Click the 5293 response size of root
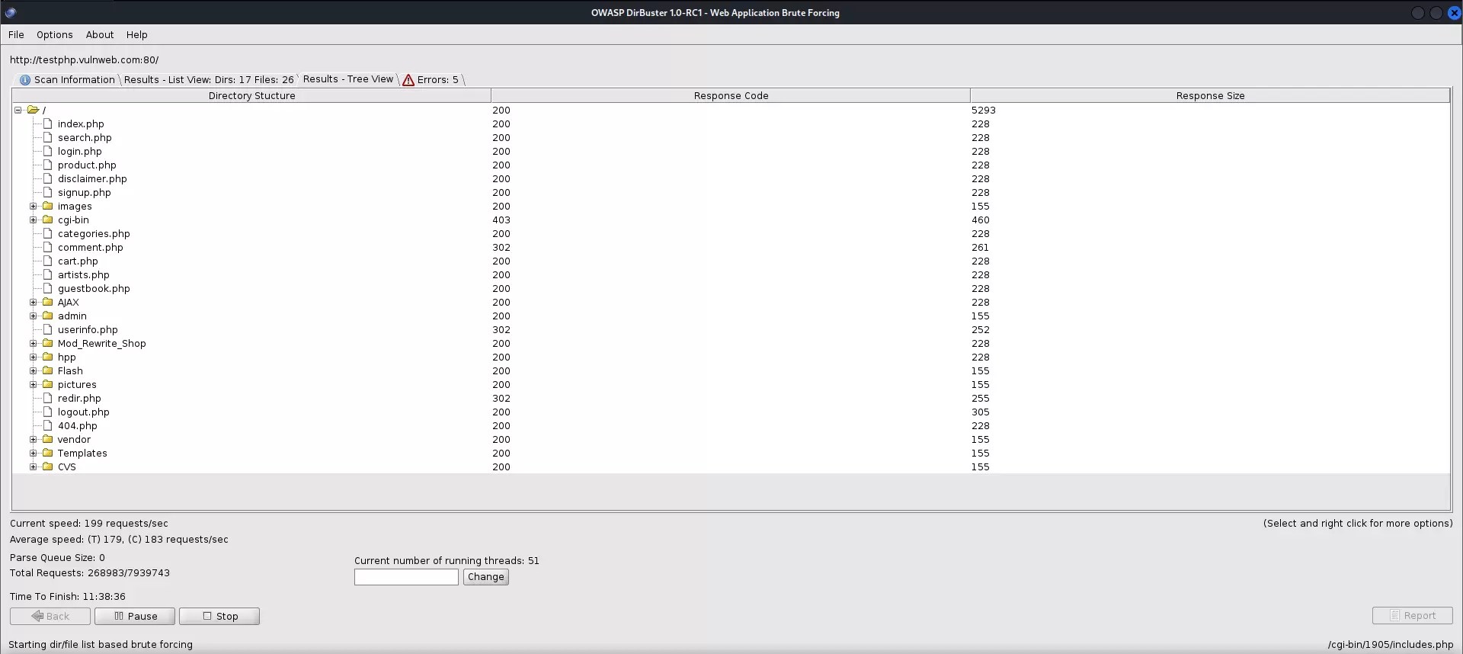This screenshot has width=1463, height=654. tap(984, 110)
